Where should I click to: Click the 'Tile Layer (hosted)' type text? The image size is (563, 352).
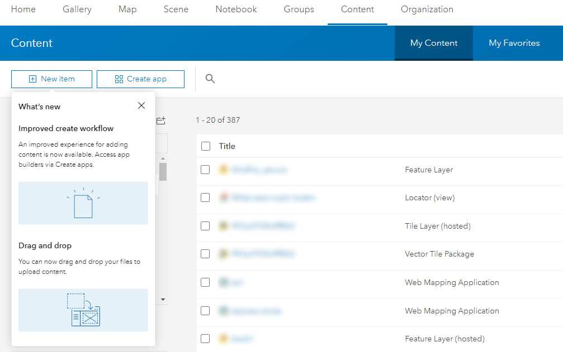click(x=438, y=226)
